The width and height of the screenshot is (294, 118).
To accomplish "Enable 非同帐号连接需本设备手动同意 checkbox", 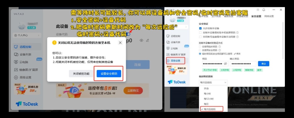I will (x=201, y=37).
